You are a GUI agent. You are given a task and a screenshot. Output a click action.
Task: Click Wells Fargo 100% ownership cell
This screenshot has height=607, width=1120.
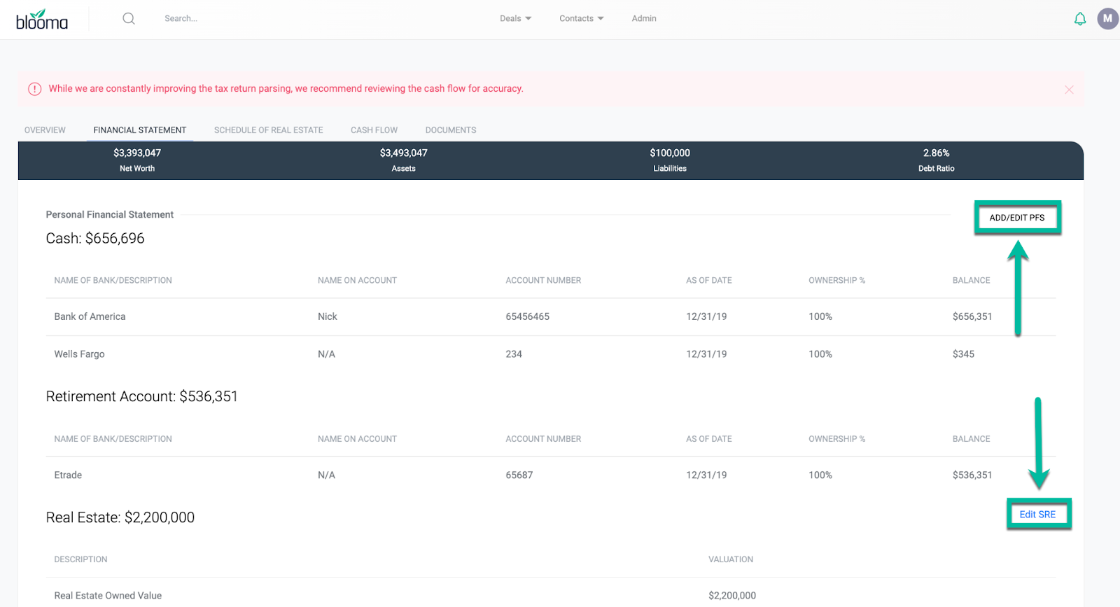click(820, 354)
